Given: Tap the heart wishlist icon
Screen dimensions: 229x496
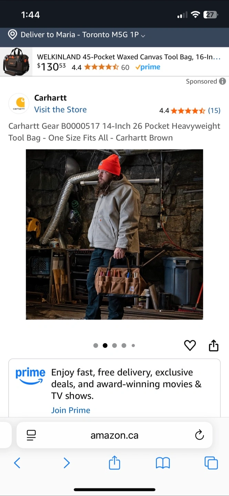Looking at the screenshot, I should pyautogui.click(x=190, y=345).
